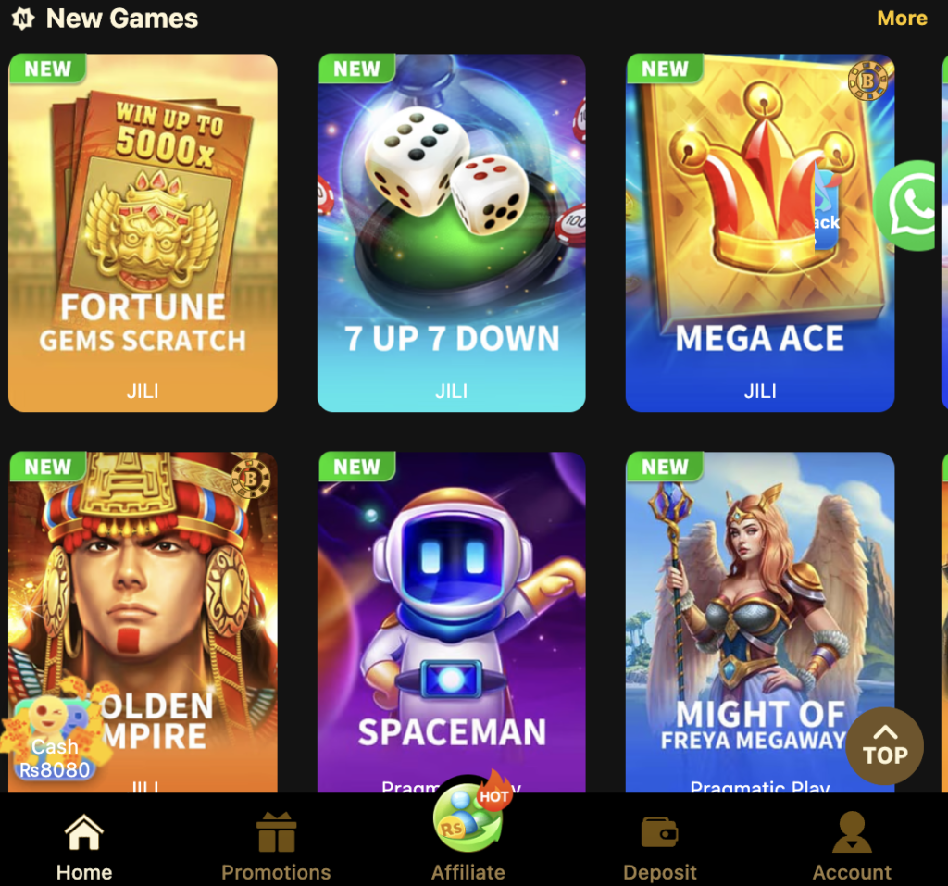Click the B coin badge on Golden Empire
Screen dimensions: 948x886
pos(250,479)
